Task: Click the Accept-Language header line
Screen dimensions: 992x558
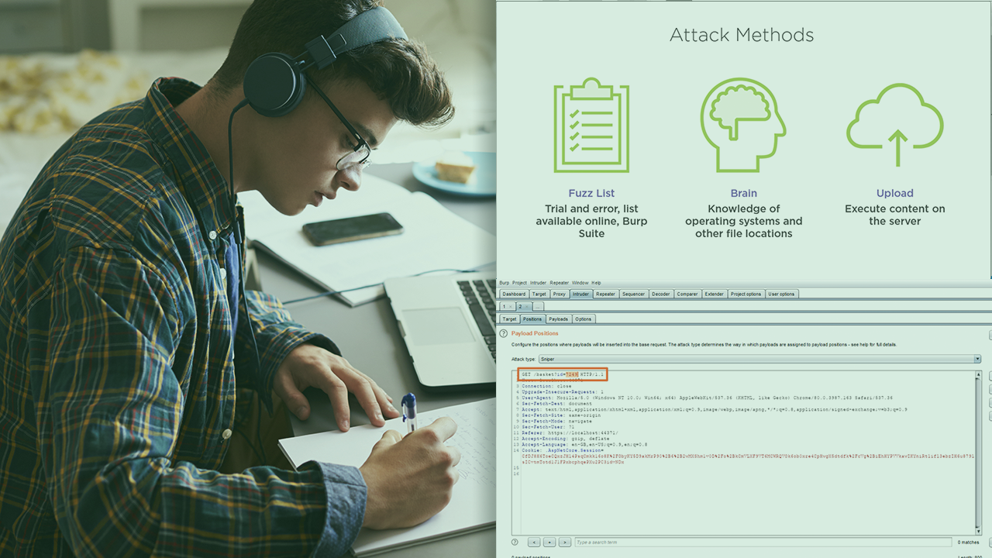Action: 584,445
